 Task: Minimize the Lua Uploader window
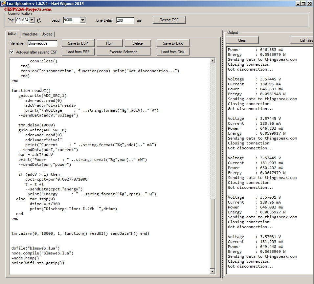tap(298, 3)
